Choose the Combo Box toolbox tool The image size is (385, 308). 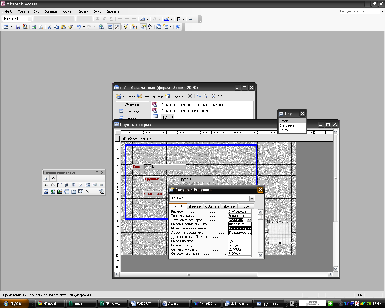click(88, 185)
